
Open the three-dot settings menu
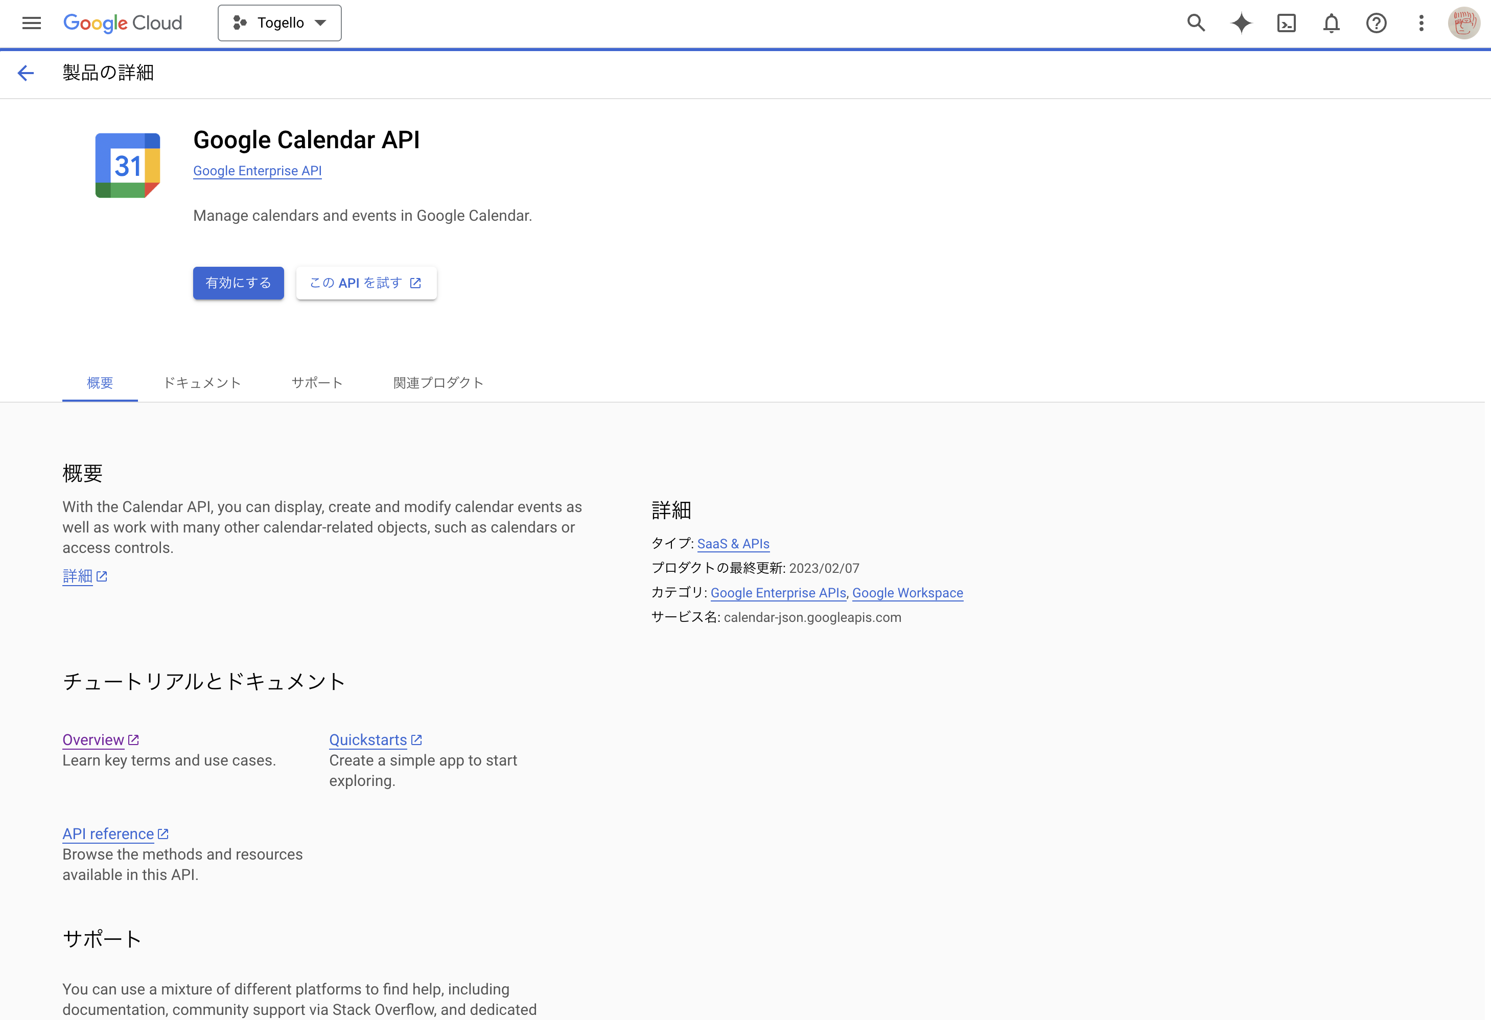pos(1421,23)
